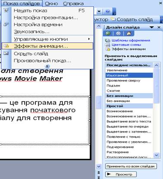Open the Показ слайдов menu
Screen dimensions: 163x179
click(x=22, y=3)
